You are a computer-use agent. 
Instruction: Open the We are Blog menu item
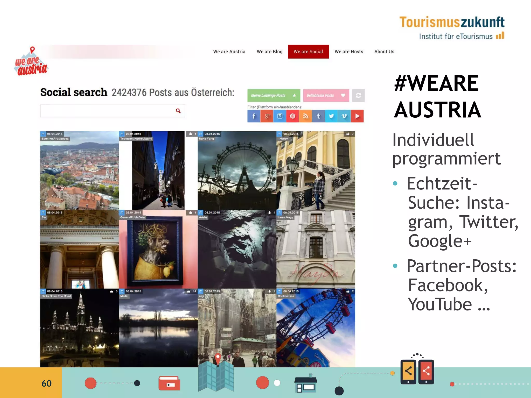[x=269, y=52]
